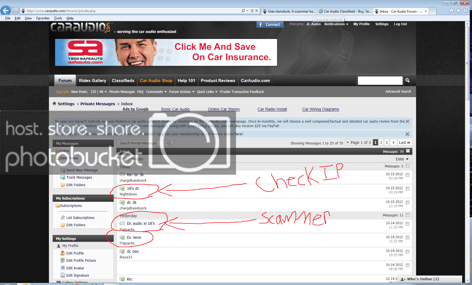Click the Edit Folders icon under My Subscriptions
The image size is (472, 285).
pyautogui.click(x=63, y=225)
